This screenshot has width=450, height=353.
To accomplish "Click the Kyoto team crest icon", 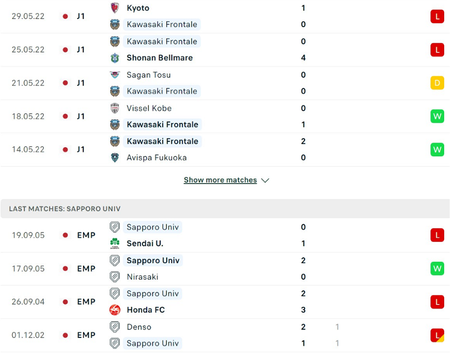I will 115,8.
